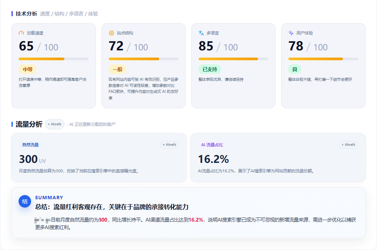The width and height of the screenshot is (377, 250).
Task: Click the Ahrefs badge in 自然流量 card
Action: click(x=169, y=145)
